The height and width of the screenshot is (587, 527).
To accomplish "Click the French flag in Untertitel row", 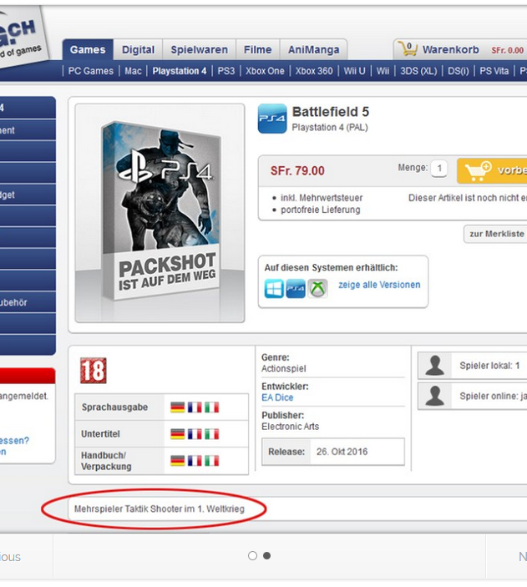I will 195,434.
